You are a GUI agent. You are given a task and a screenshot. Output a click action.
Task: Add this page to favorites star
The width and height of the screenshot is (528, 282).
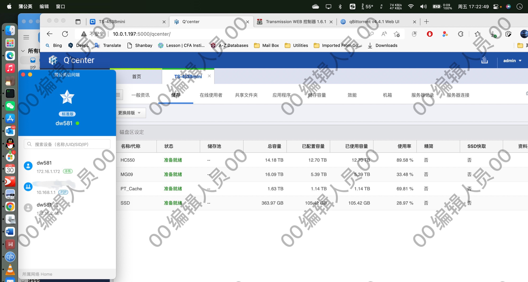point(397,34)
